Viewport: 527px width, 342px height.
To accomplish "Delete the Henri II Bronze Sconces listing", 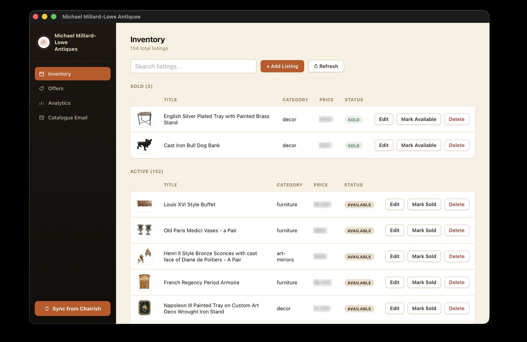I will pos(457,256).
